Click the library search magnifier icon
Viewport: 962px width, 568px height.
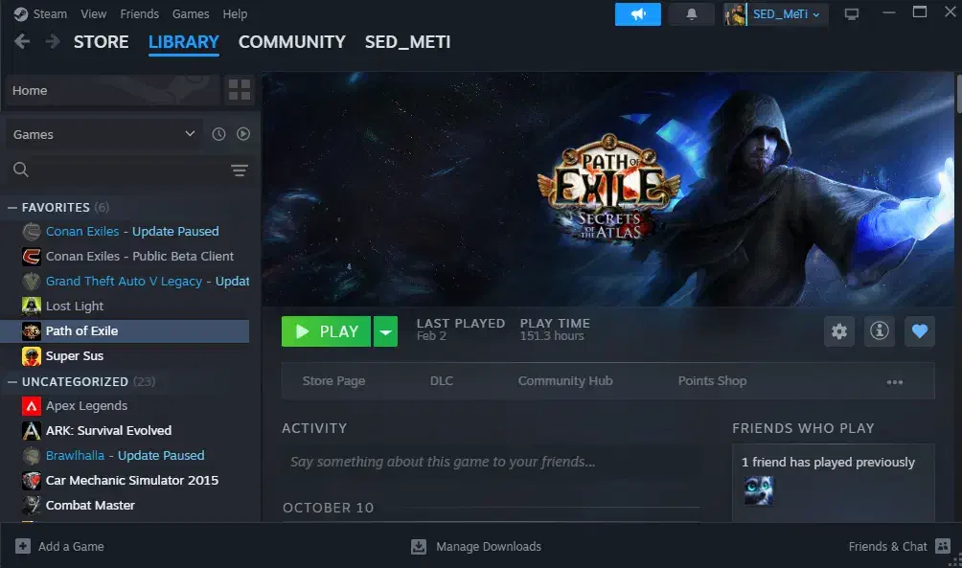(x=21, y=170)
